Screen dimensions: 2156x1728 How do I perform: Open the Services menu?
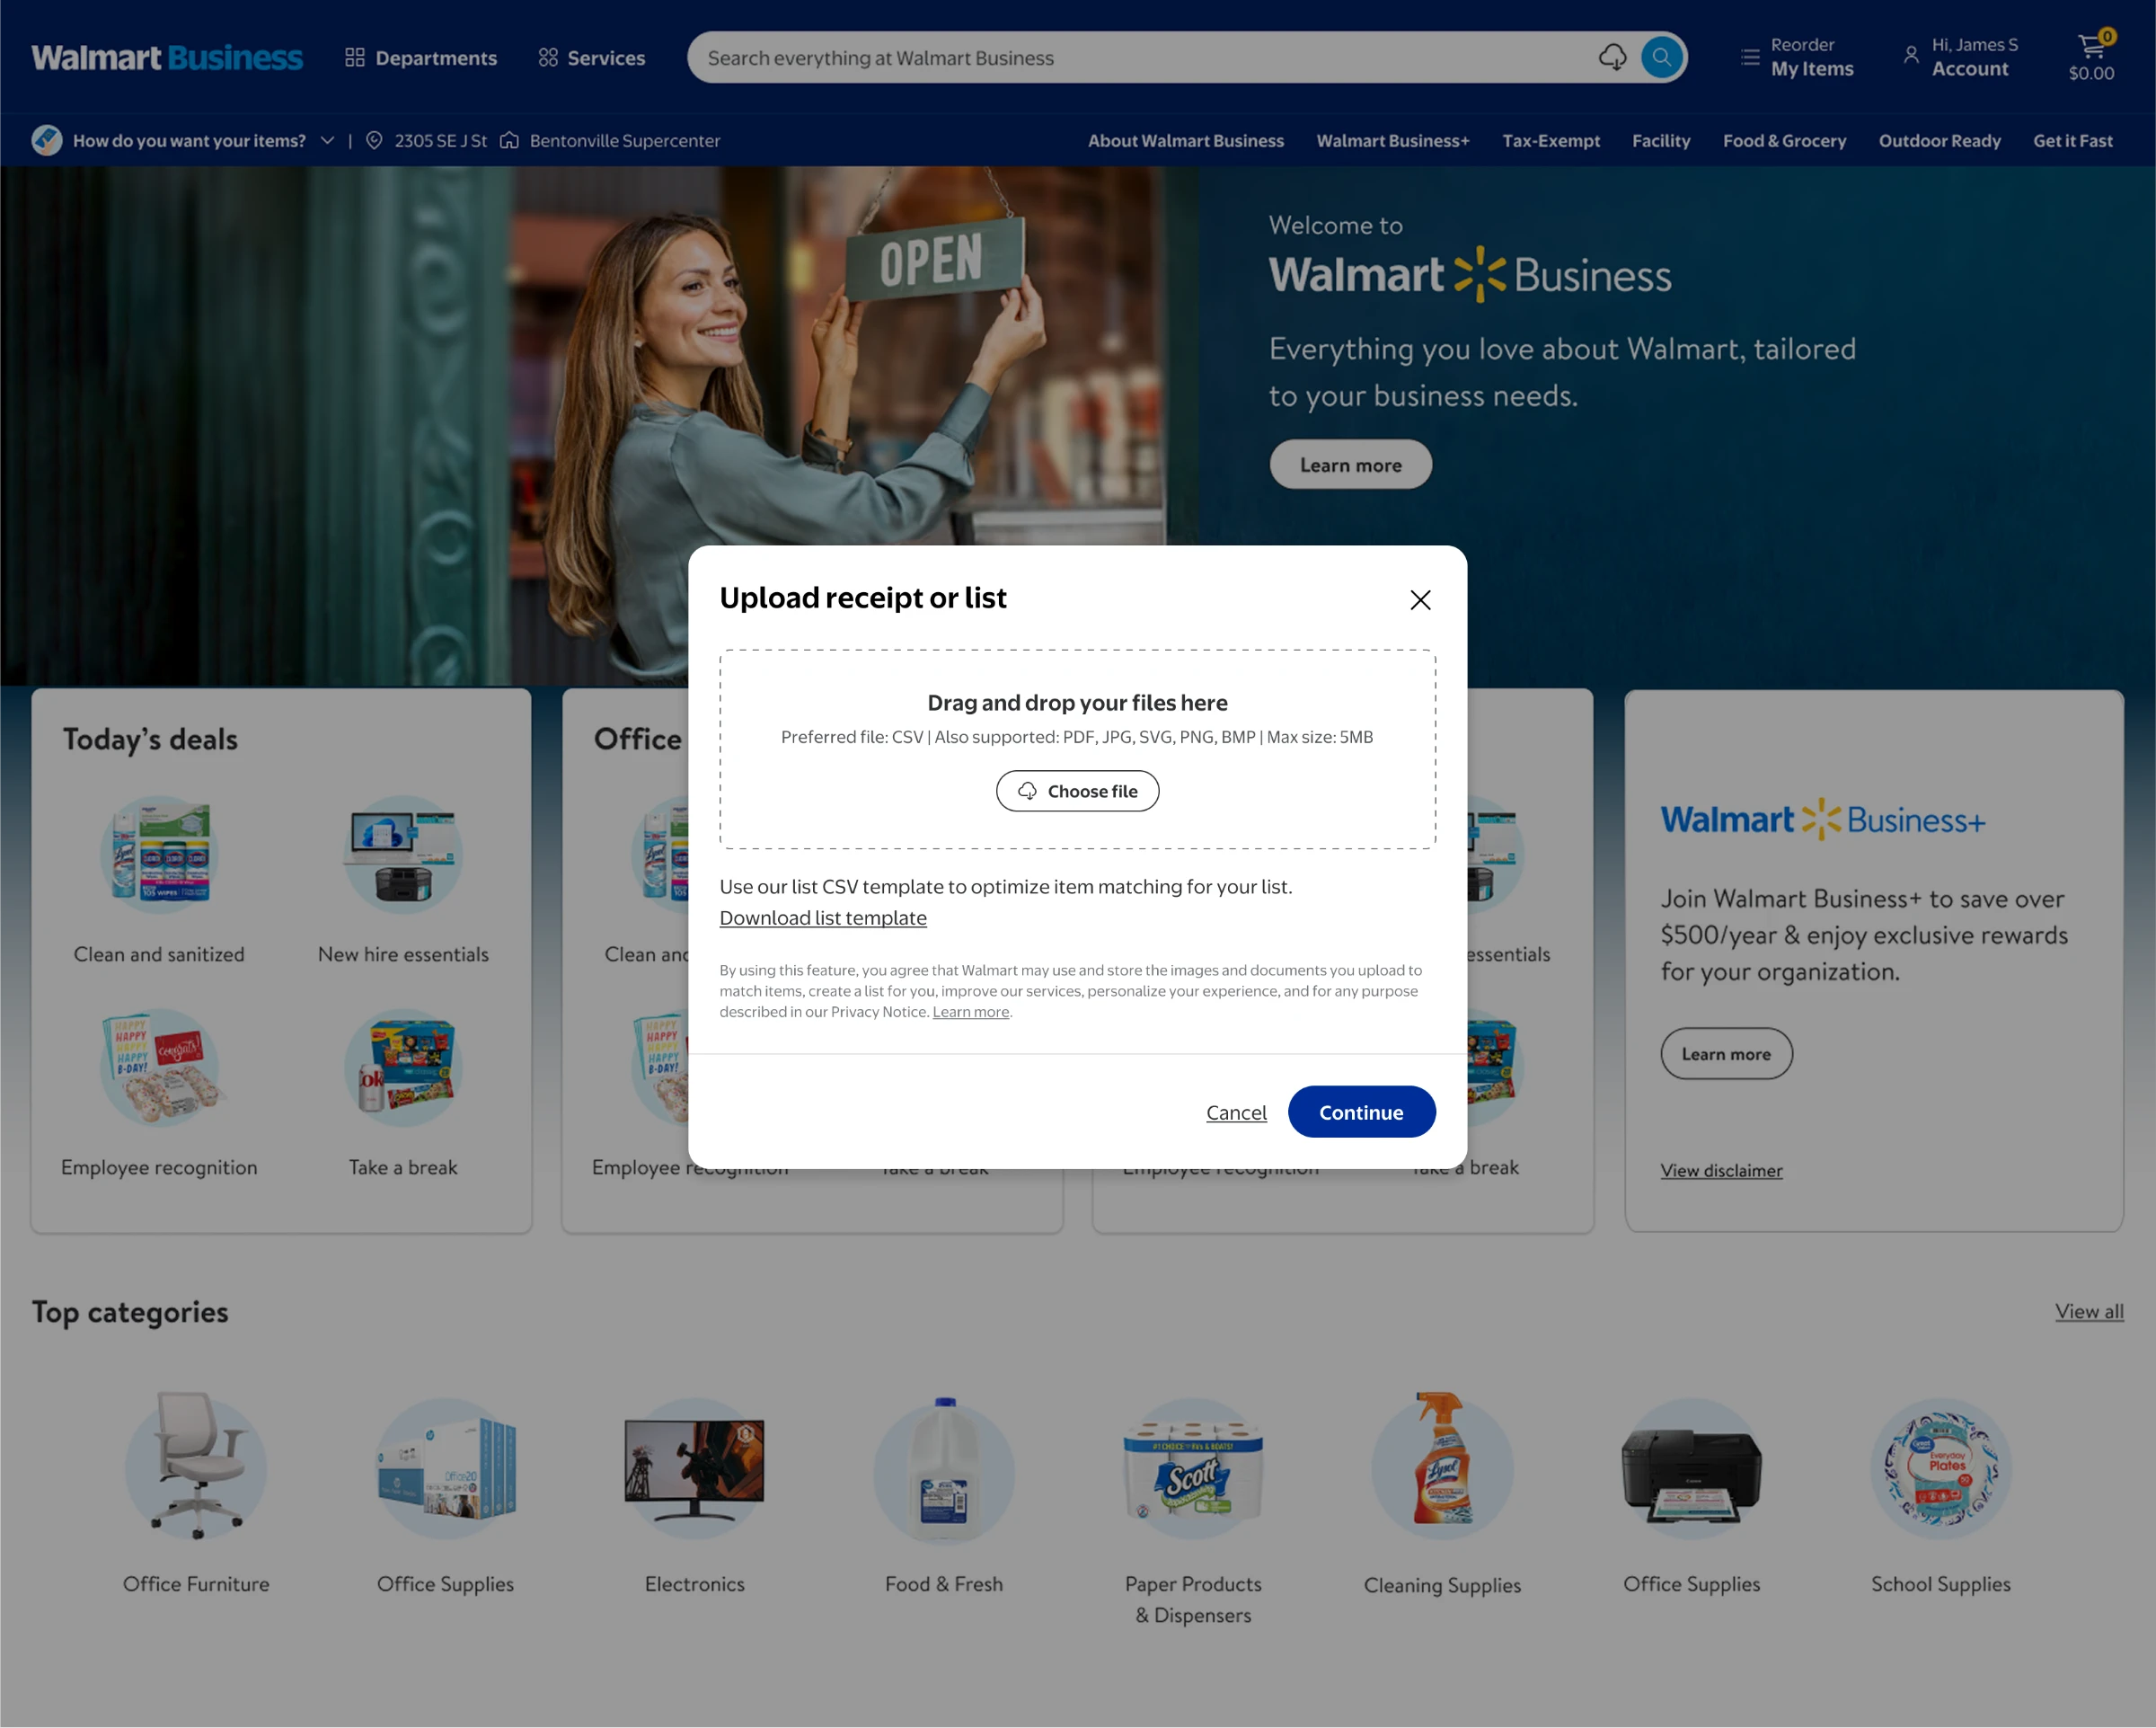[592, 58]
